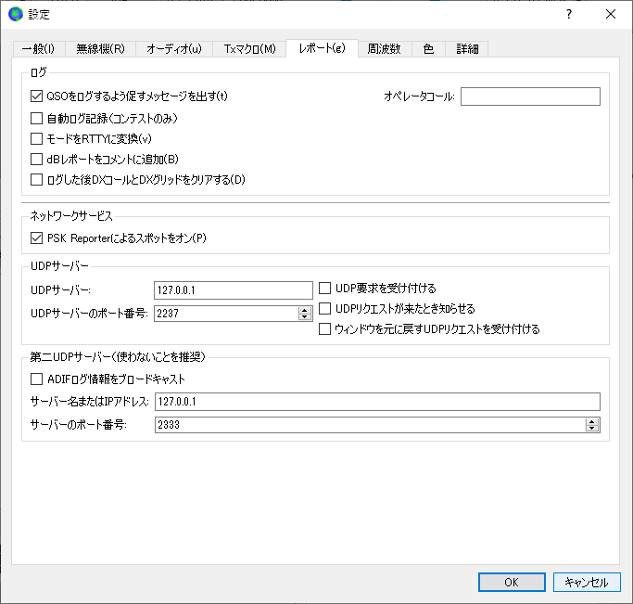
Task: Go to the Txマクロ(M) tab
Action: (x=249, y=49)
